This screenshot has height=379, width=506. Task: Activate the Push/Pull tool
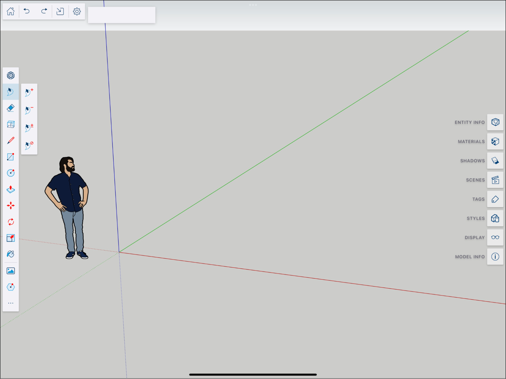click(11, 189)
